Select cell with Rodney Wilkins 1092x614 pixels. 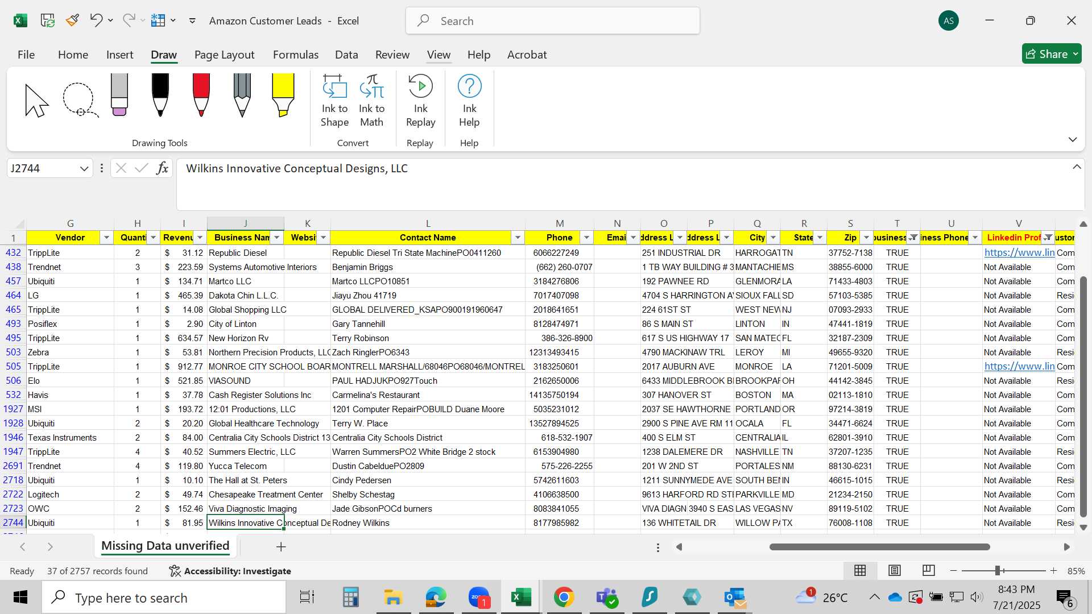428,523
